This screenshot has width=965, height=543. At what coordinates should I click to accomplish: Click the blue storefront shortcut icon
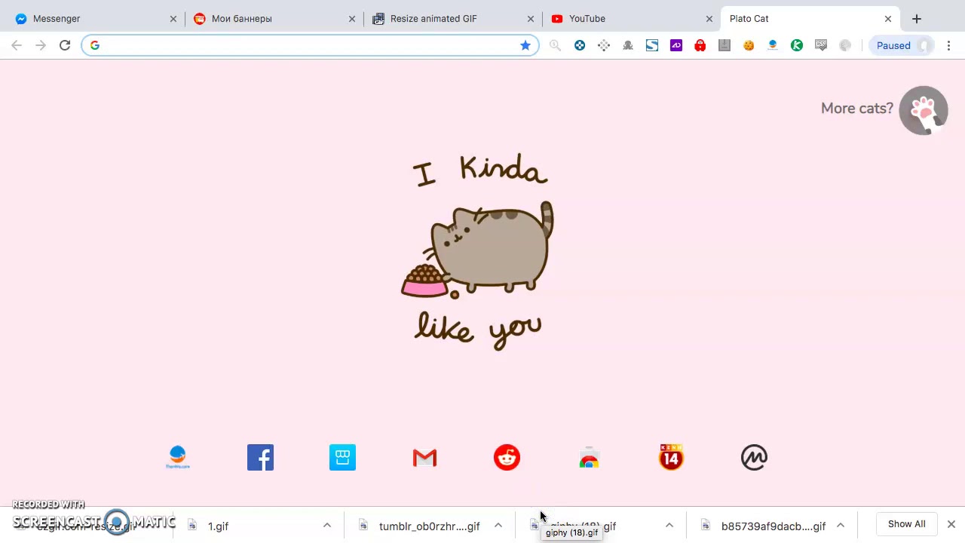pyautogui.click(x=342, y=458)
